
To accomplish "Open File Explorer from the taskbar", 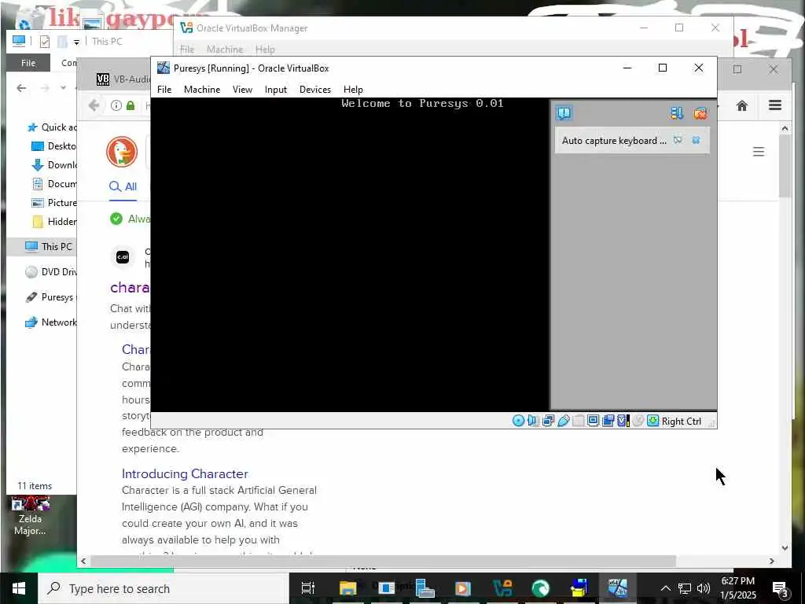I will click(x=347, y=588).
